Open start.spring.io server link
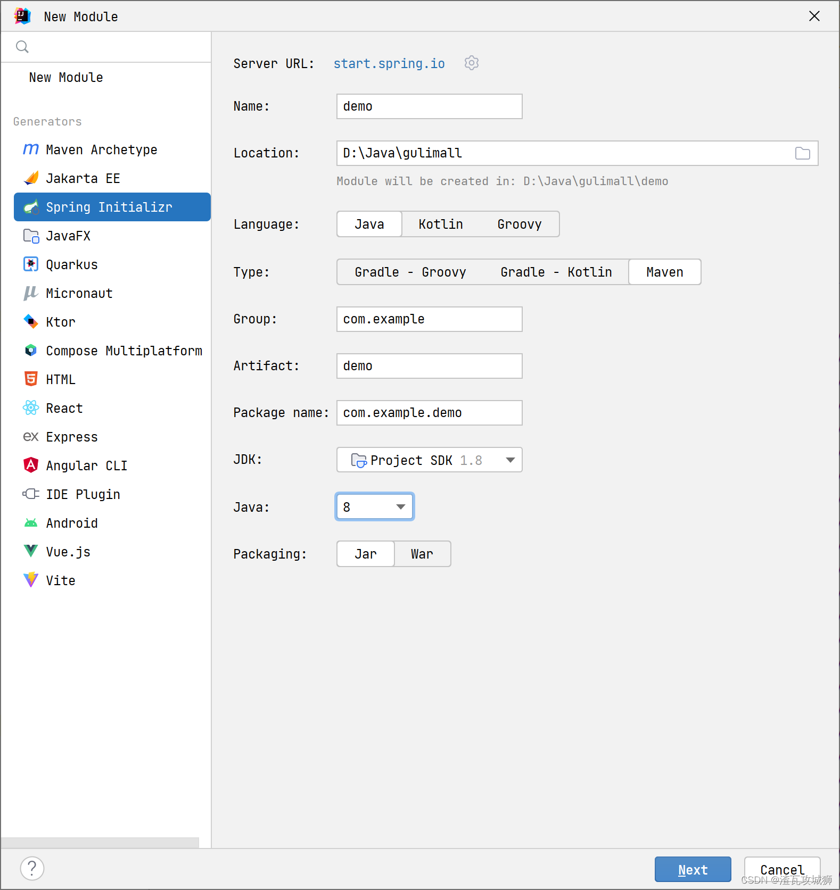 tap(389, 63)
